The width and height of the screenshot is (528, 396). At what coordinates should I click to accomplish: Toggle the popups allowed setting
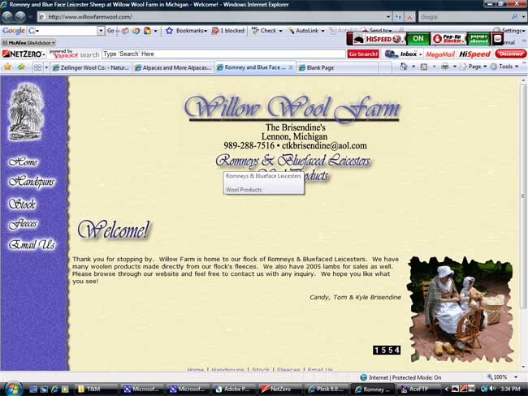click(478, 38)
